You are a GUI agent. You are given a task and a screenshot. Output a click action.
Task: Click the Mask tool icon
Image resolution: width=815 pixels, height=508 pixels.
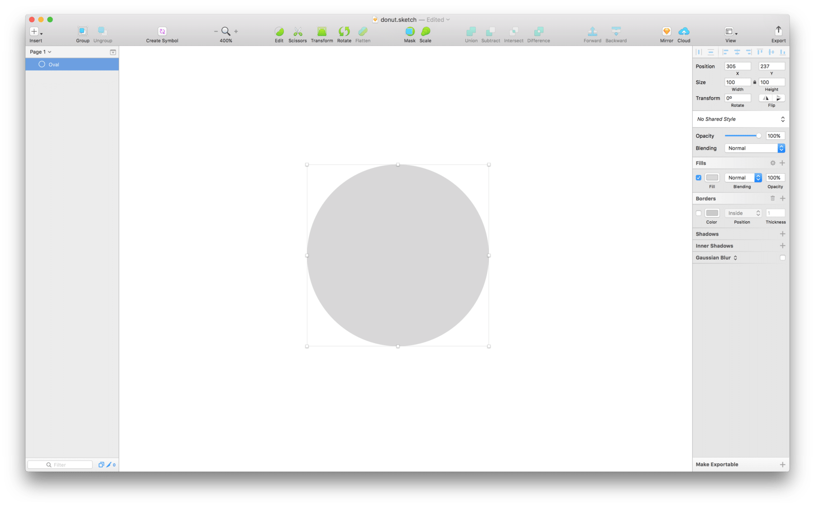pyautogui.click(x=409, y=32)
